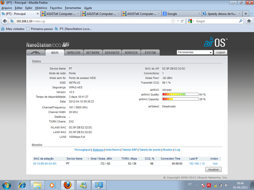Viewport: 254px width, 190px height.
Task: Reload the page with the refresh icon
Action: pos(182,21)
